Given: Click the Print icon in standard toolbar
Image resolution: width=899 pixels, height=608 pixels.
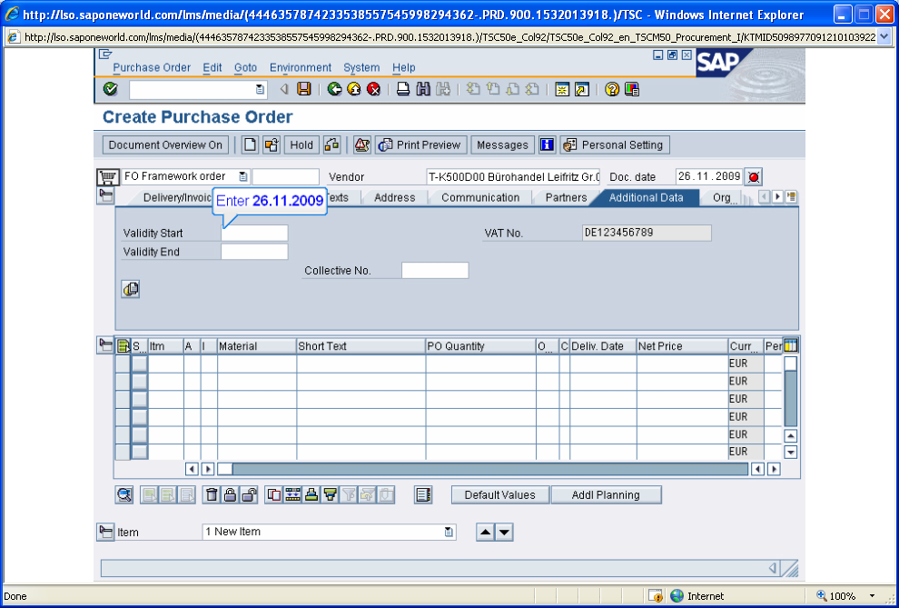Looking at the screenshot, I should (403, 89).
